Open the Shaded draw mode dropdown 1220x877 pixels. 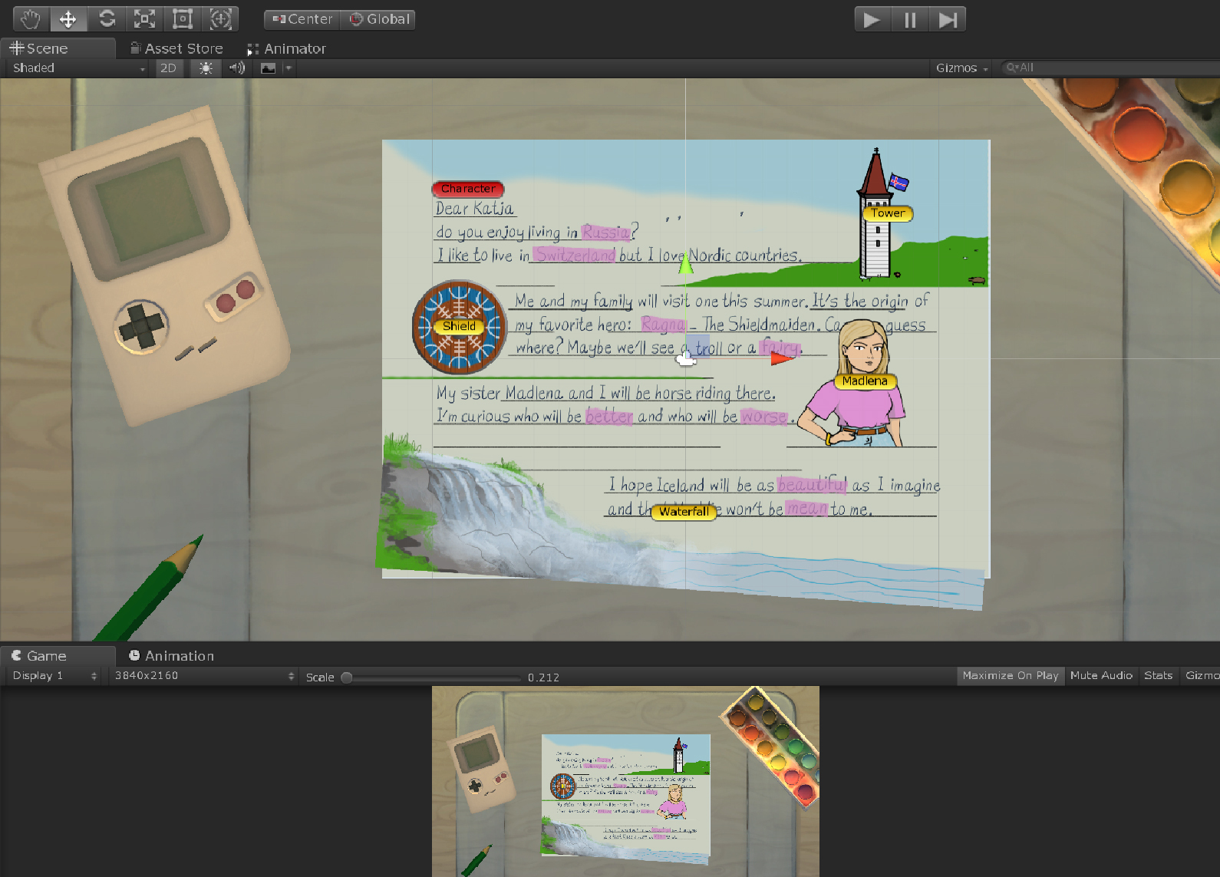click(77, 68)
